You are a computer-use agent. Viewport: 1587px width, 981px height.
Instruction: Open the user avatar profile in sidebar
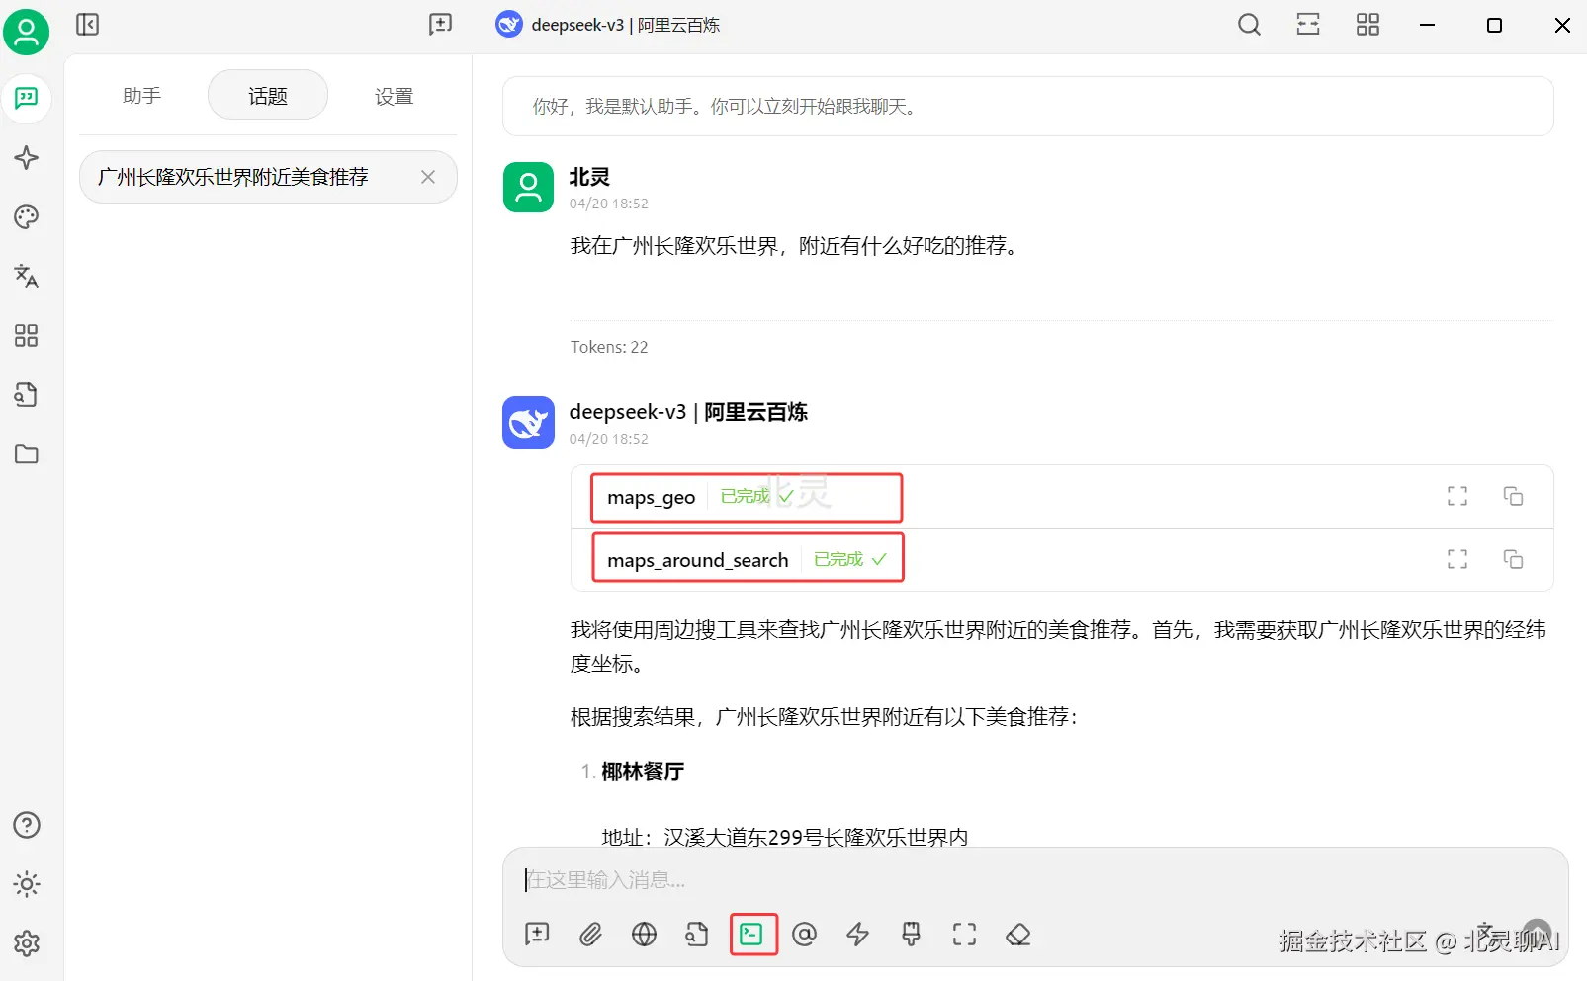[x=27, y=33]
